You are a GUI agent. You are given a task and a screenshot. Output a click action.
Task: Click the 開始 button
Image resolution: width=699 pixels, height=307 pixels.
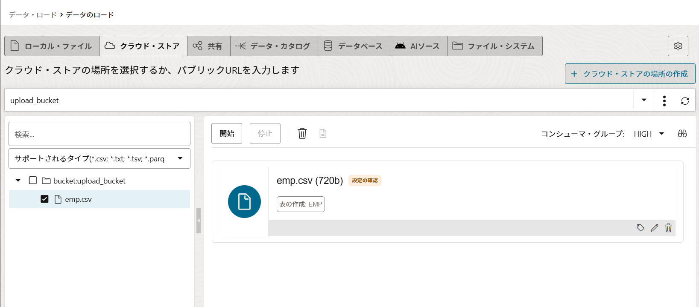227,133
